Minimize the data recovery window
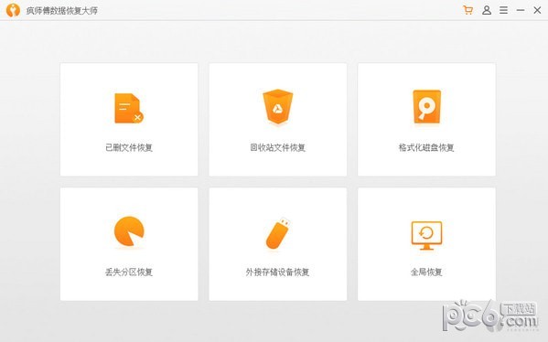This screenshot has width=548, height=342. click(x=521, y=10)
